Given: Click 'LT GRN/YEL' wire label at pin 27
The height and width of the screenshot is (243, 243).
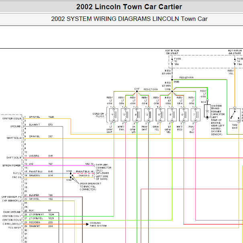Looking at the screenshot, I should pyautogui.click(x=36, y=218).
